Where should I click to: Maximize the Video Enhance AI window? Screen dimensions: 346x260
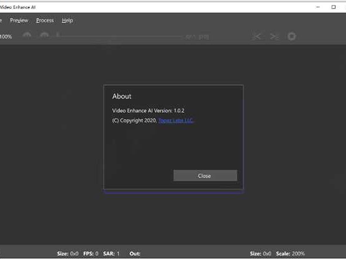point(334,7)
